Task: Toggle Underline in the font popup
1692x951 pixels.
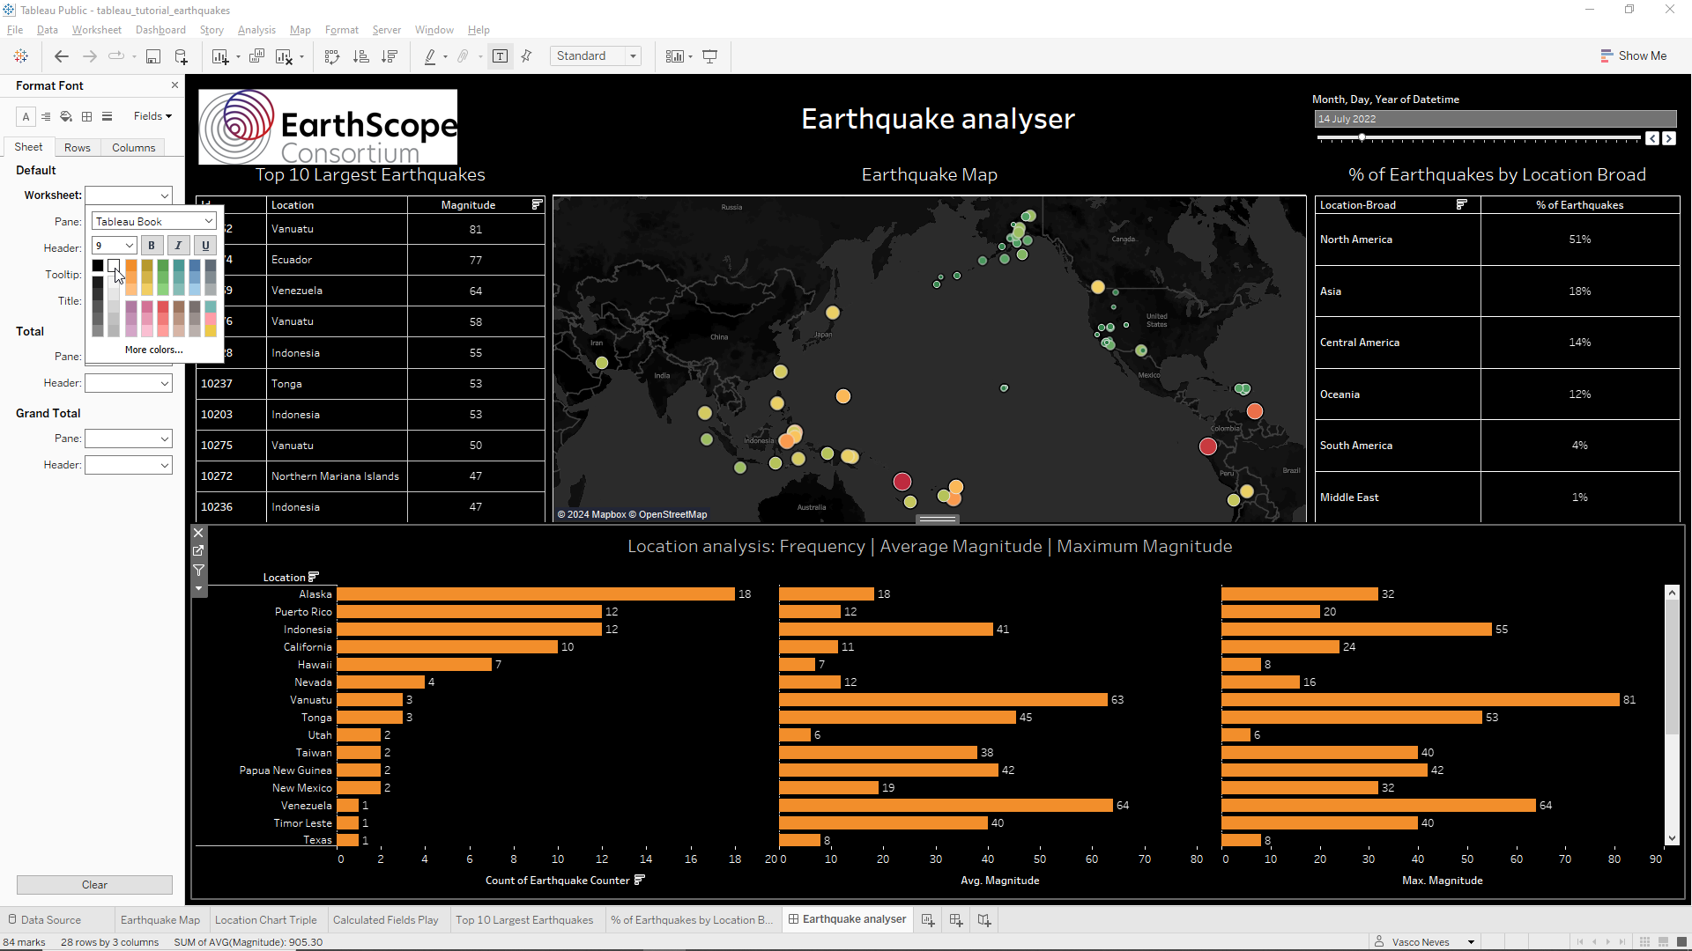Action: pos(205,246)
